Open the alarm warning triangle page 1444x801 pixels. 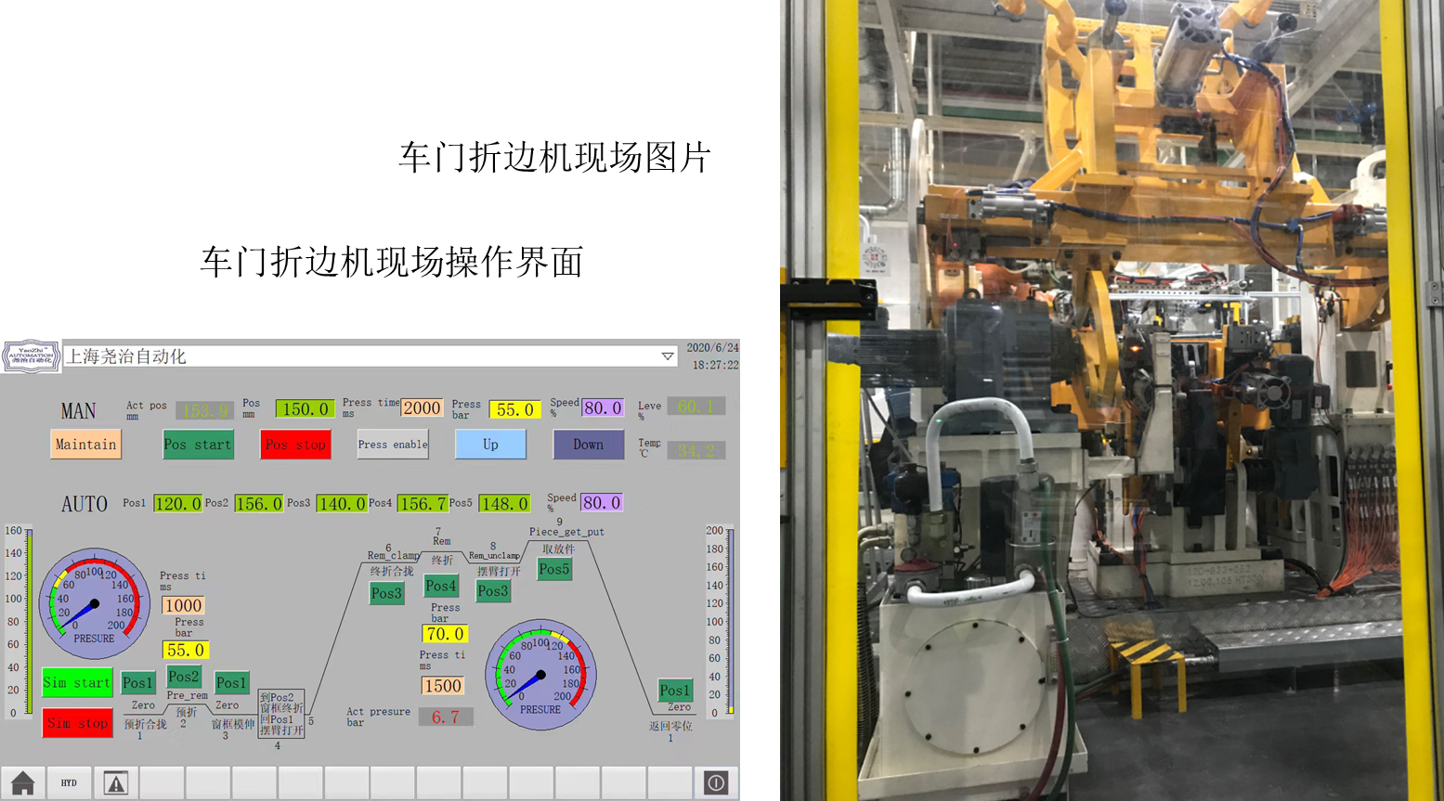[115, 782]
